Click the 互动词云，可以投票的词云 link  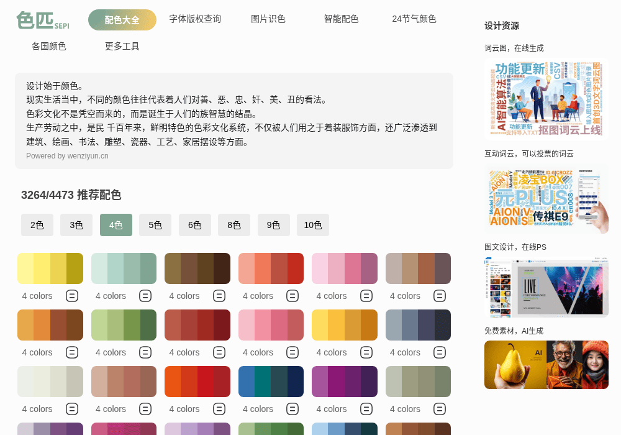[x=528, y=153]
